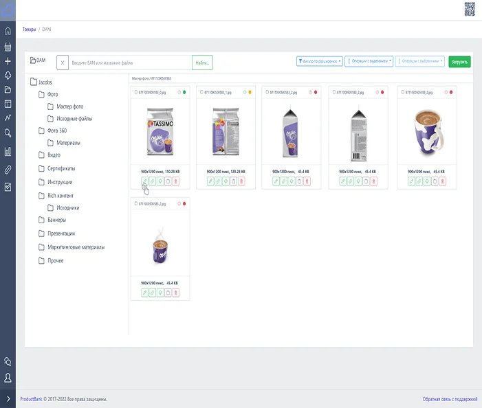
Task: Click pencil edit icon on the 1.jpg card
Action: pyautogui.click(x=210, y=181)
